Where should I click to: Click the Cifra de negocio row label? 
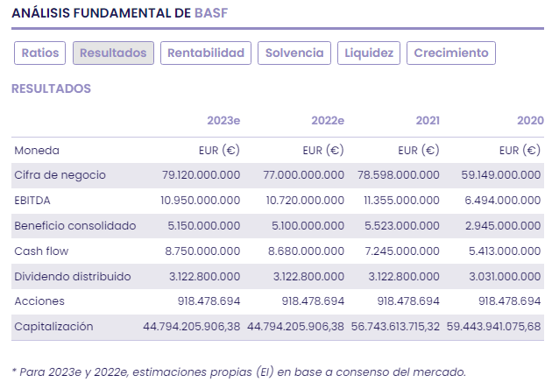click(60, 175)
